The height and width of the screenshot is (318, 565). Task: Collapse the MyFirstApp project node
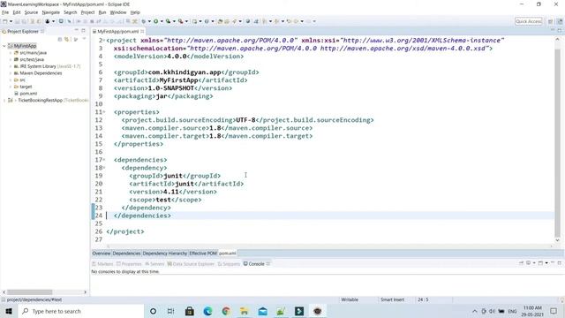point(4,46)
